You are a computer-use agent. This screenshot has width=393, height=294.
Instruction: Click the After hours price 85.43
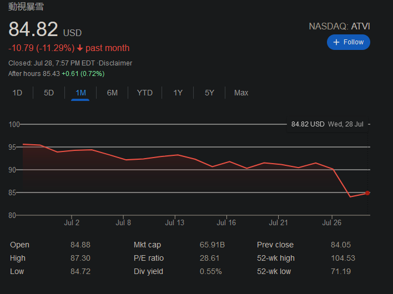point(51,73)
